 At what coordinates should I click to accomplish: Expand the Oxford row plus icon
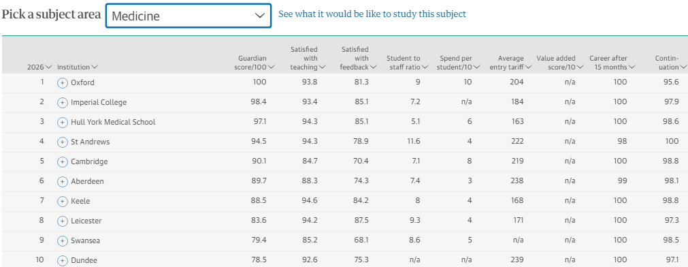click(63, 82)
